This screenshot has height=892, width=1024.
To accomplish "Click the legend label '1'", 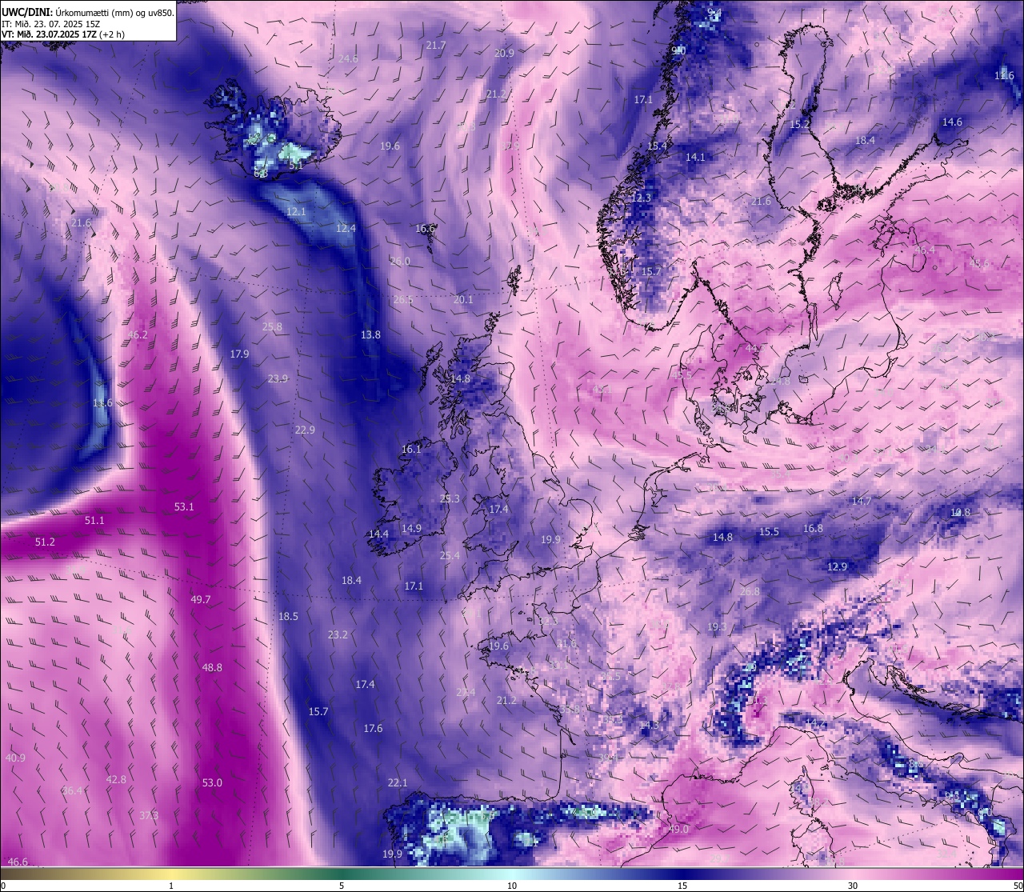I will [171, 886].
